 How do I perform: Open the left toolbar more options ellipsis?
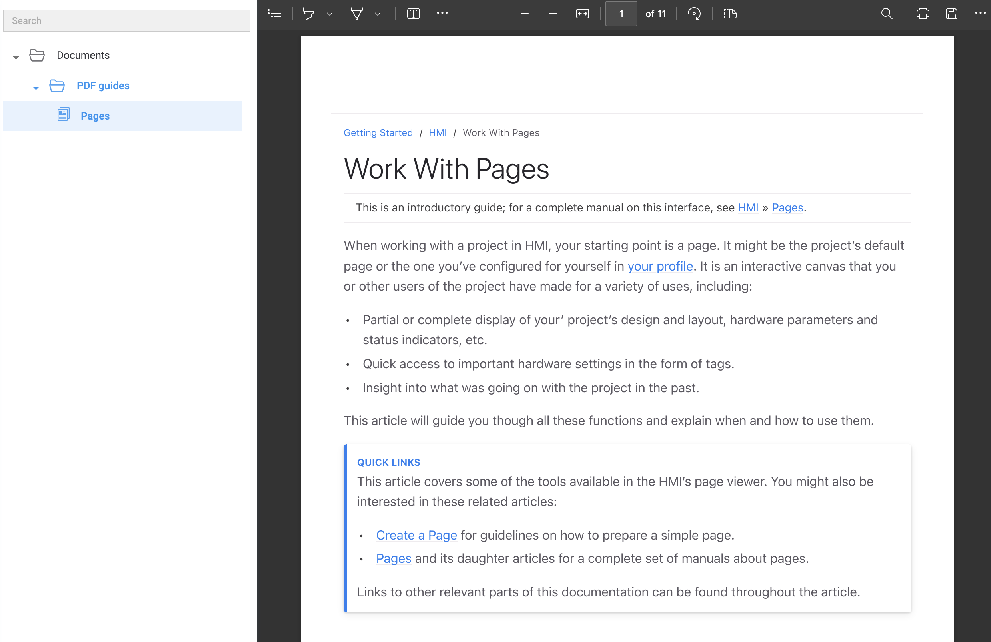tap(442, 13)
